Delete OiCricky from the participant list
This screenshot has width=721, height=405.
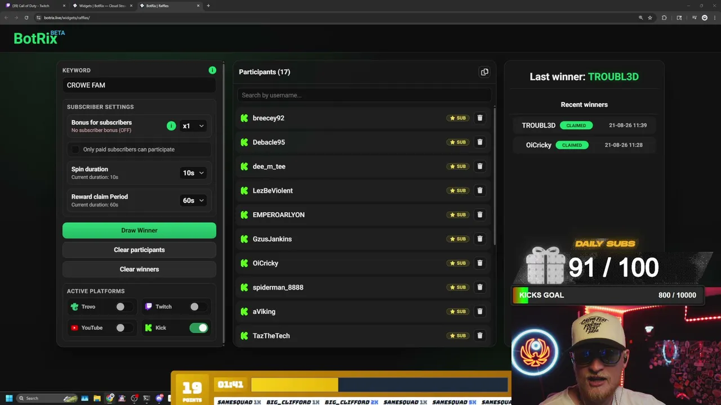pos(480,263)
